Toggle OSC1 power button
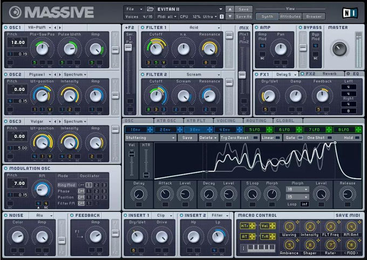Screen dimensions: 367x260 6,28
